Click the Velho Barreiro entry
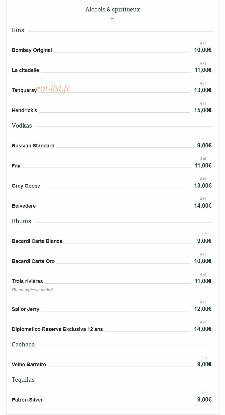This screenshot has height=415, width=225. click(29, 365)
